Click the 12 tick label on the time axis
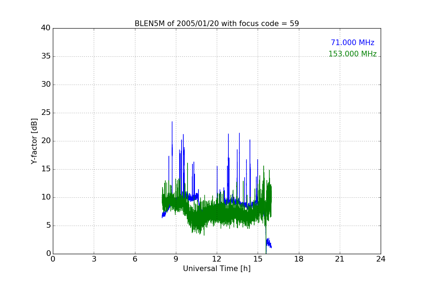 point(217,259)
